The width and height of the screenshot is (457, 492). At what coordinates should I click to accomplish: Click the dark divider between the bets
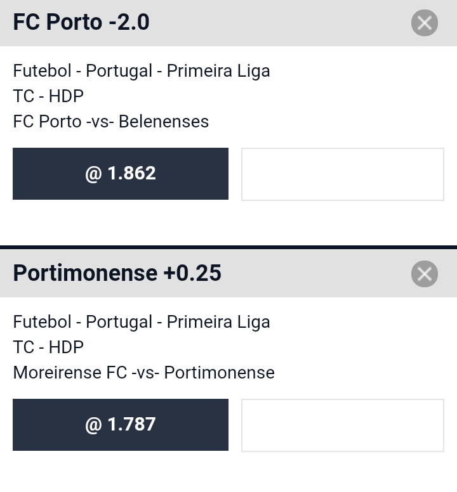(228, 247)
